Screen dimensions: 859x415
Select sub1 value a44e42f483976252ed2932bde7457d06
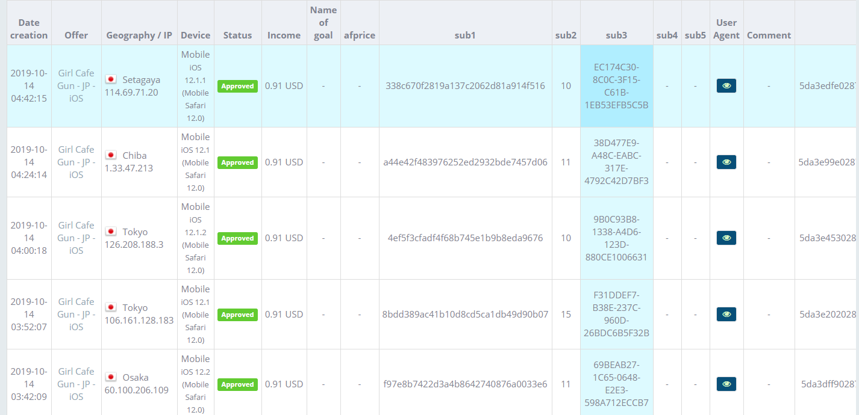[x=465, y=162]
